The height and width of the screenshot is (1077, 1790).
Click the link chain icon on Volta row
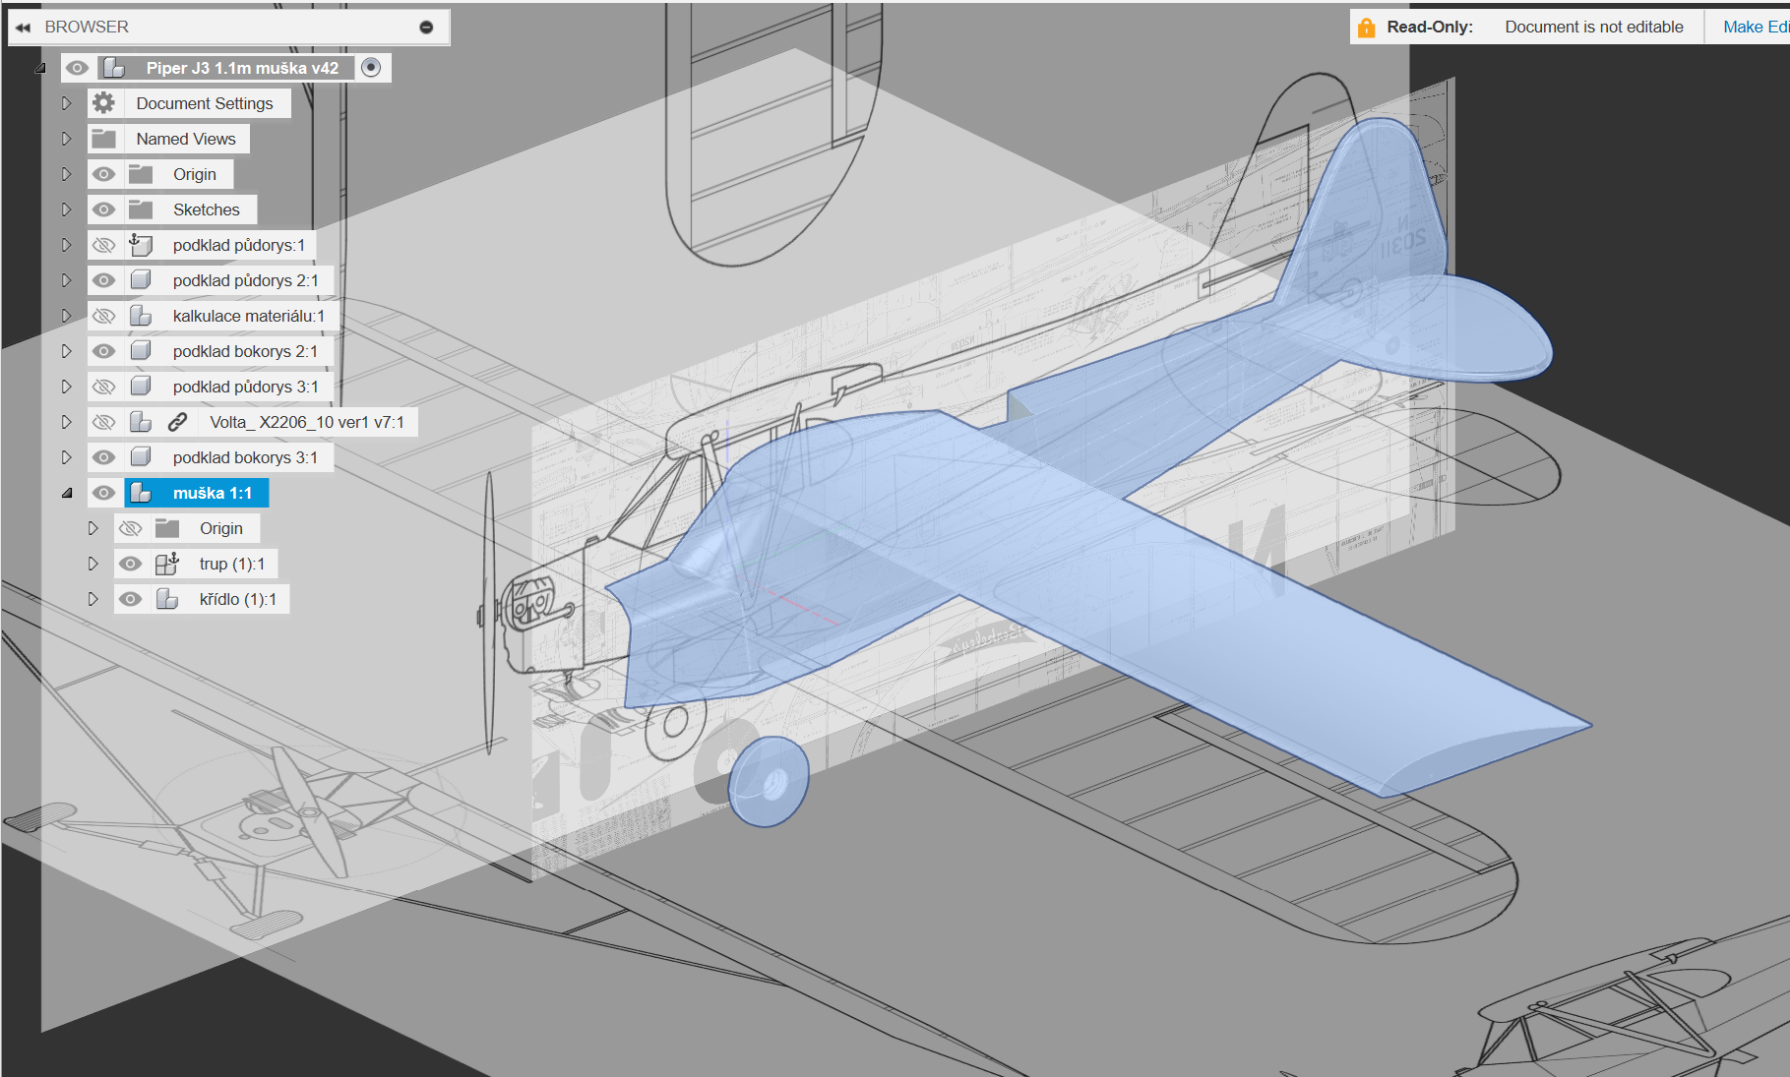[x=177, y=422]
